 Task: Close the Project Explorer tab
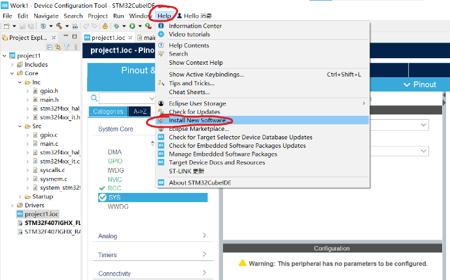[54, 38]
